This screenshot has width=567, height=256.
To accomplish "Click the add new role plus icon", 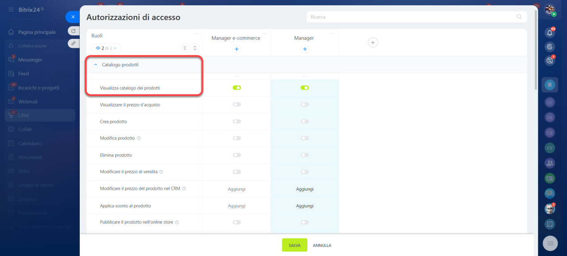I will pos(373,42).
